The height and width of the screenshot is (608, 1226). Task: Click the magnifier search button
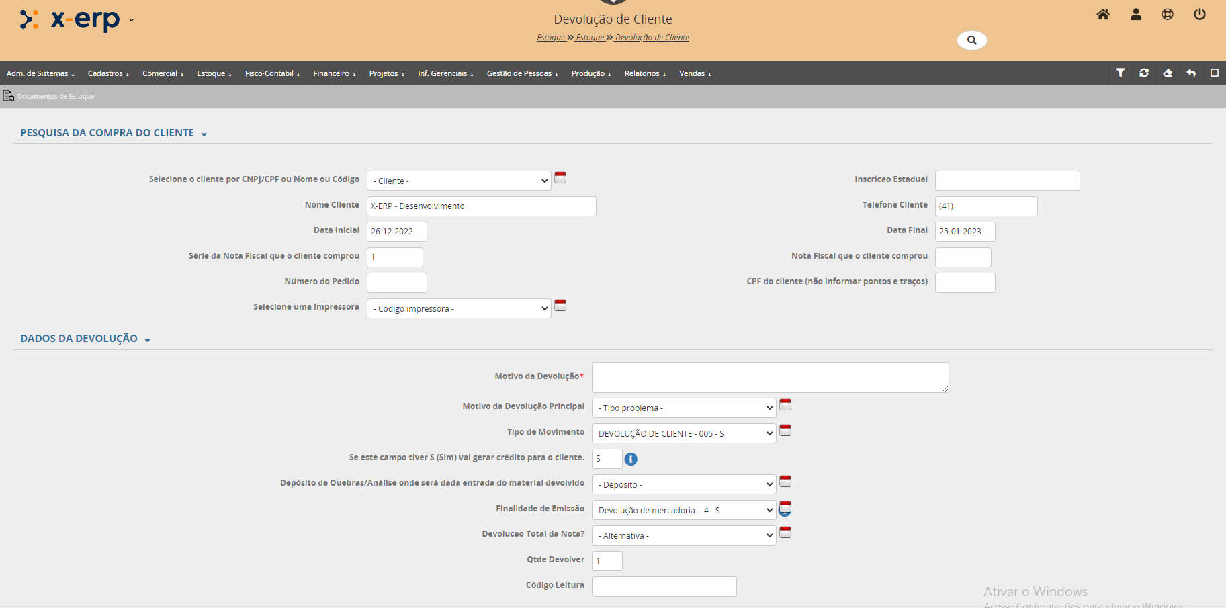pos(971,40)
